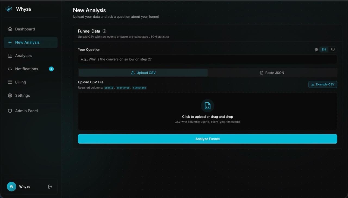
Task: Open the Billing section
Action: [x=20, y=82]
